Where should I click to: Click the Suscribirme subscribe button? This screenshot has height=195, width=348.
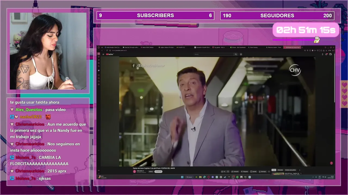tap(158, 171)
